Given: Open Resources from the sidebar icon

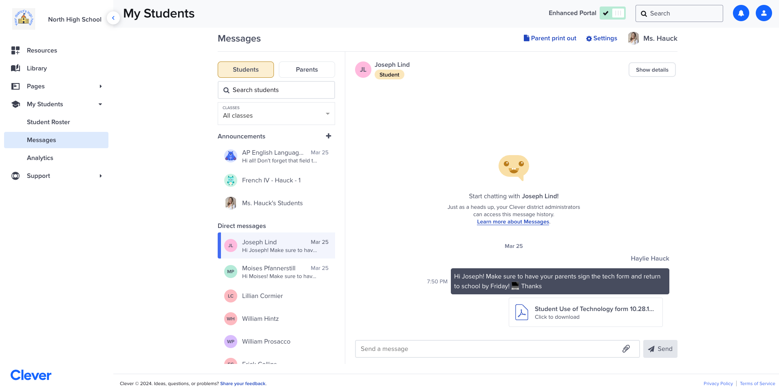Looking at the screenshot, I should 15,50.
